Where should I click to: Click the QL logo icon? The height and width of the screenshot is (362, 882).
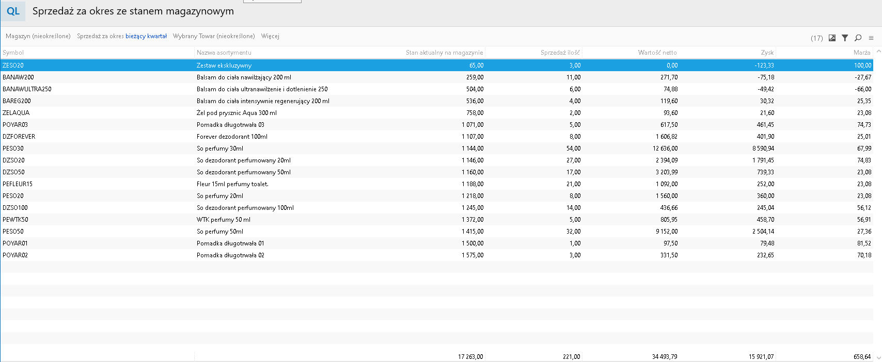tap(13, 11)
